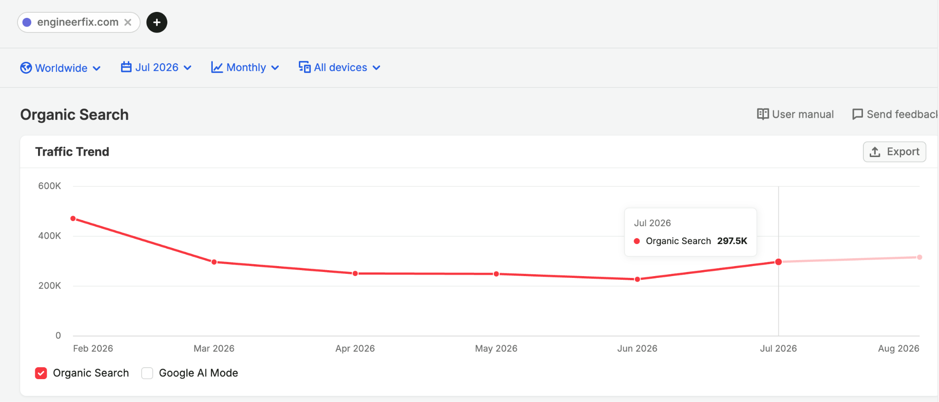Click the Worldwide globe icon
Image resolution: width=939 pixels, height=402 pixels.
[x=26, y=68]
